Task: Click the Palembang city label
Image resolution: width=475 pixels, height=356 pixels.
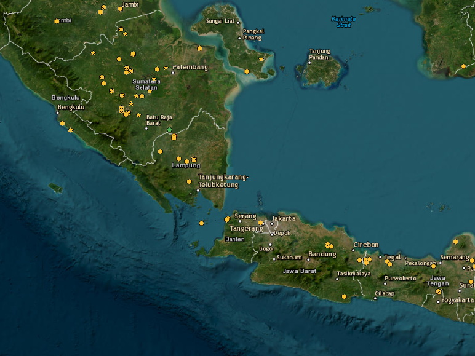Action: coord(190,67)
